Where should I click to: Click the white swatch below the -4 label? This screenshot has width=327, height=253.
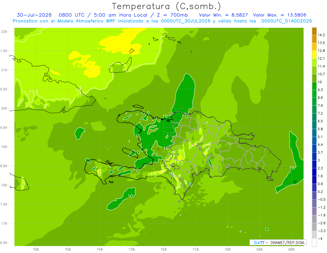314,243
